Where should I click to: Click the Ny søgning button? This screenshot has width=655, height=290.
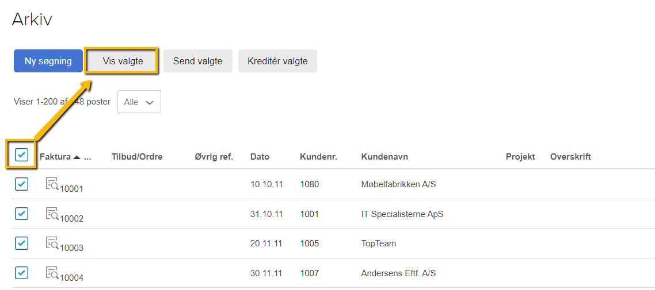point(48,61)
